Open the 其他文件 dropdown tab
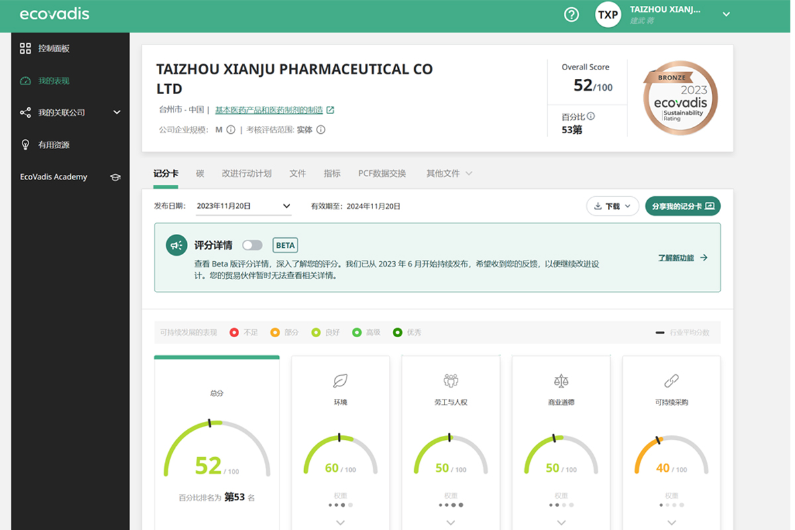This screenshot has width=795, height=530. [x=449, y=174]
